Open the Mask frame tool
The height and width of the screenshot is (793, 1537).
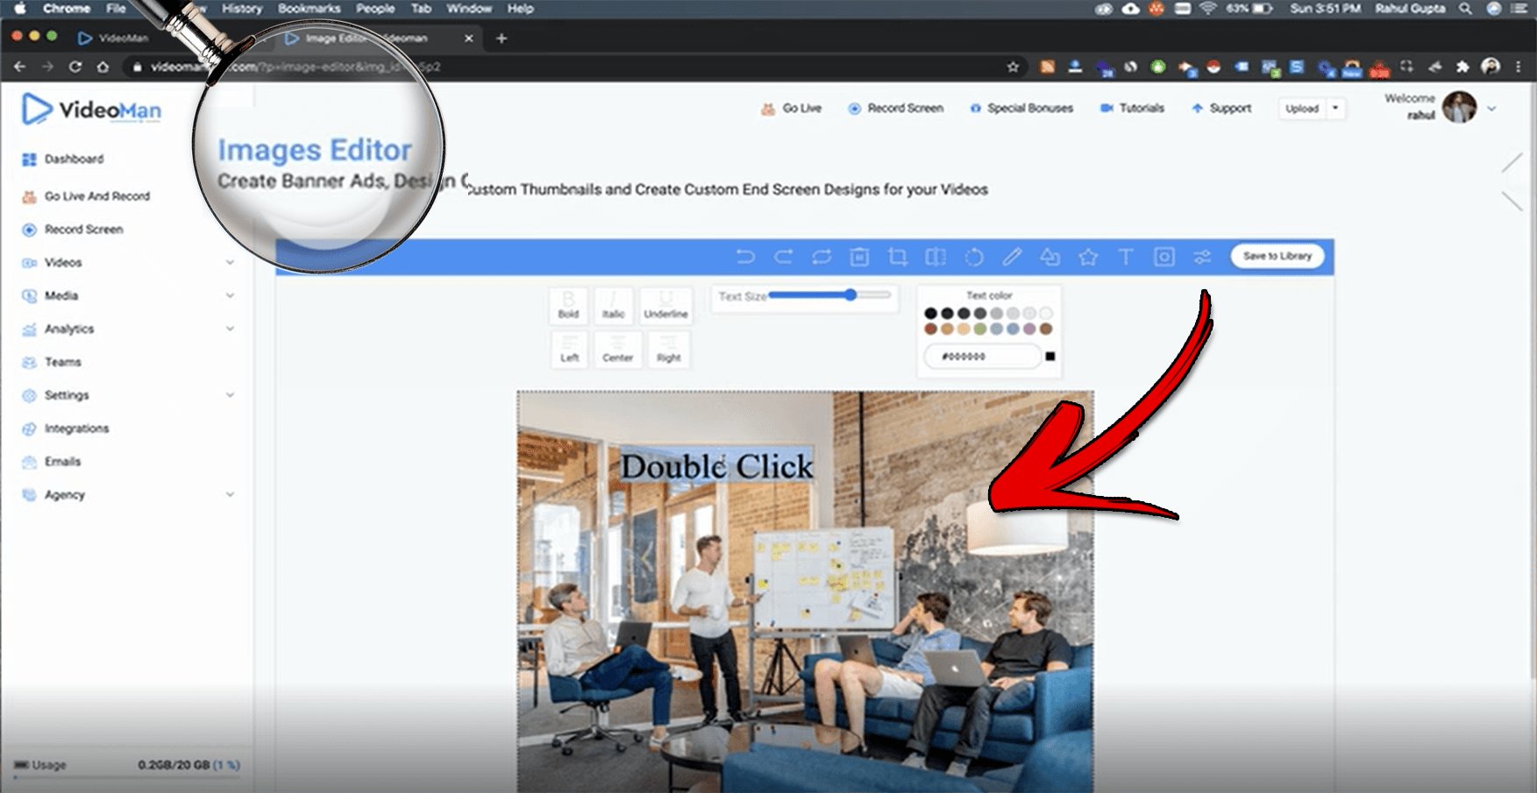[x=1163, y=257]
